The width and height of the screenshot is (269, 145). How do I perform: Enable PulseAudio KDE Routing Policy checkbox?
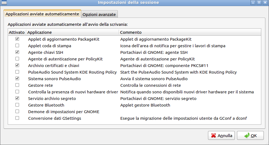[x=17, y=72]
